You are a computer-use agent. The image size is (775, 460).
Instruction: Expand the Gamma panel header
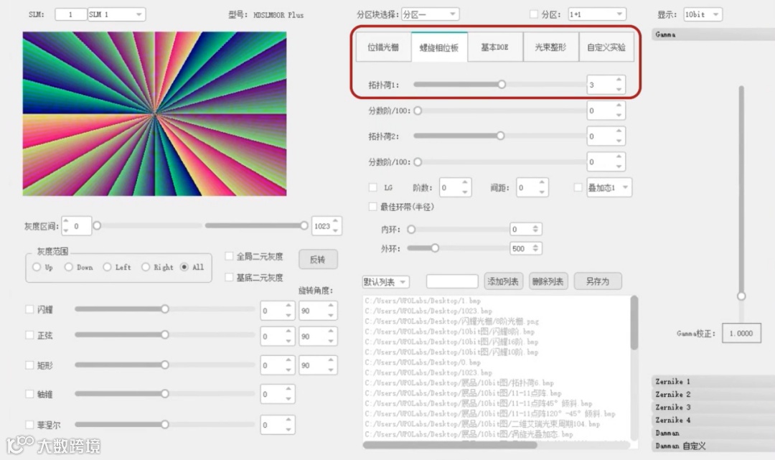(713, 34)
